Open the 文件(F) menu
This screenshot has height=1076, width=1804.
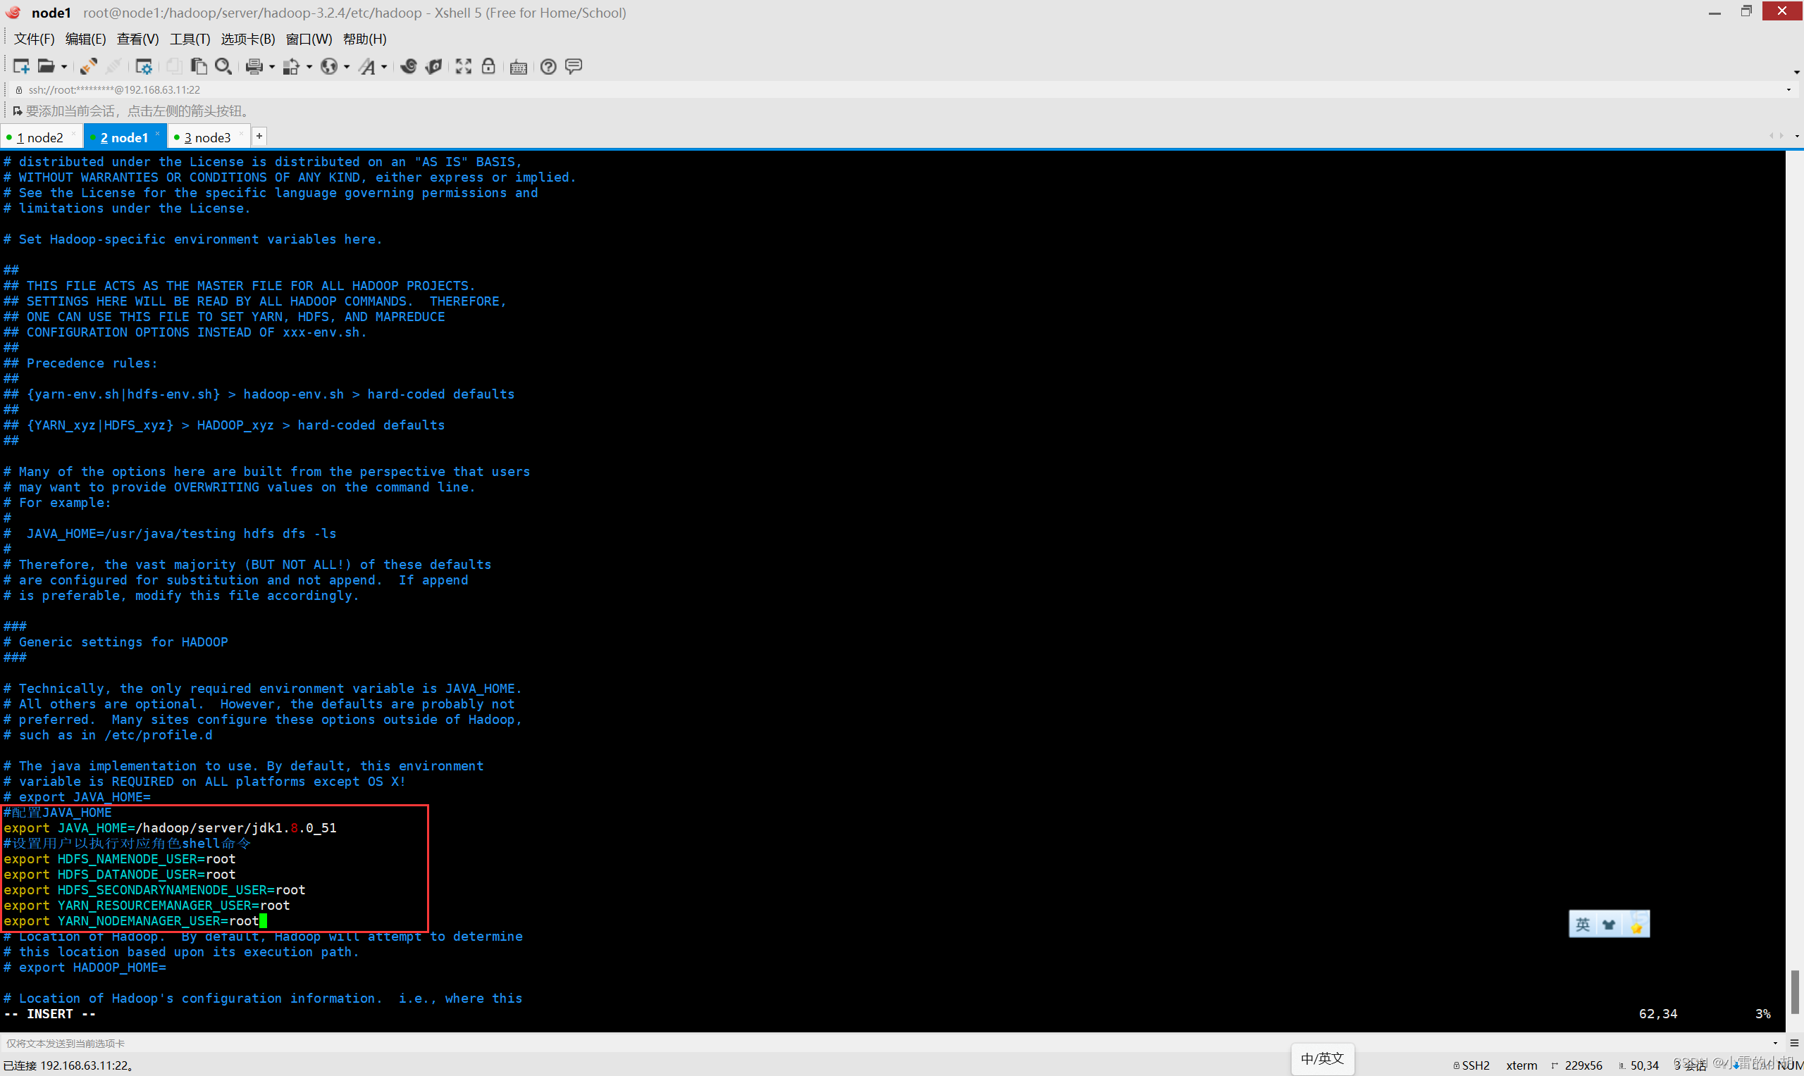[34, 39]
